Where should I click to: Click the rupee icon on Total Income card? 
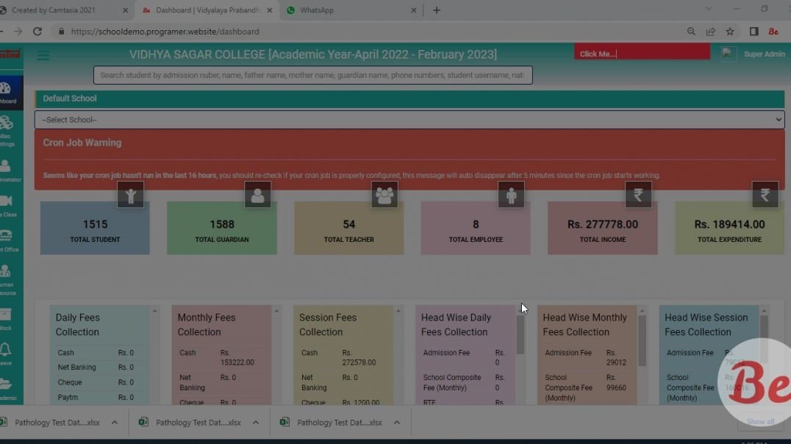point(638,194)
